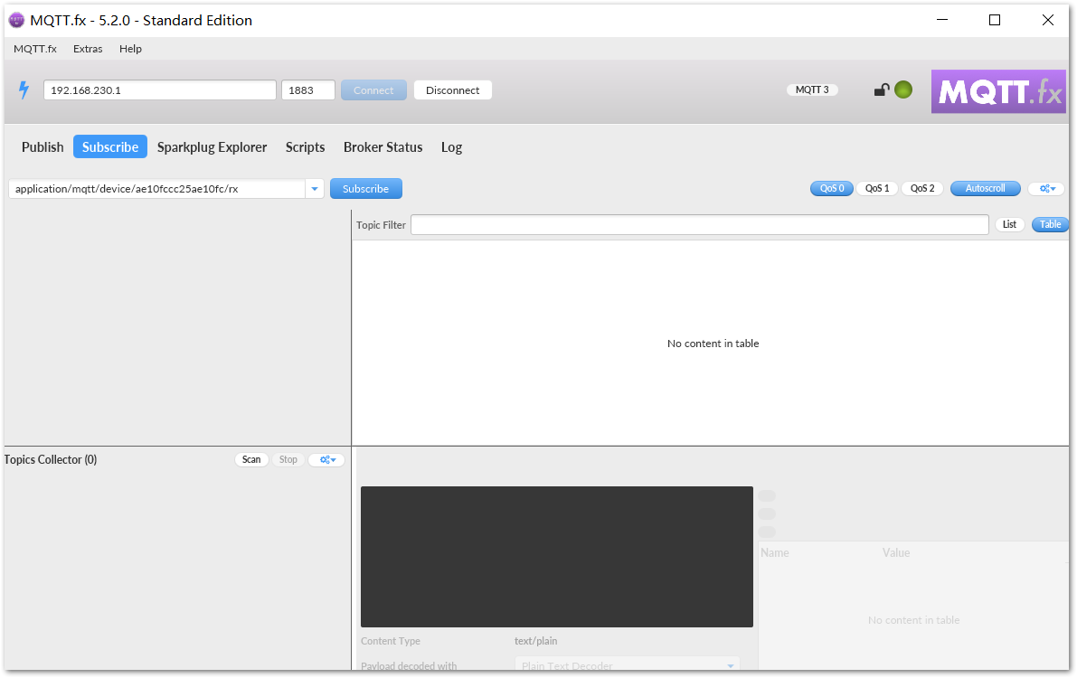Click the 'text/plain' content type value

pyautogui.click(x=535, y=641)
